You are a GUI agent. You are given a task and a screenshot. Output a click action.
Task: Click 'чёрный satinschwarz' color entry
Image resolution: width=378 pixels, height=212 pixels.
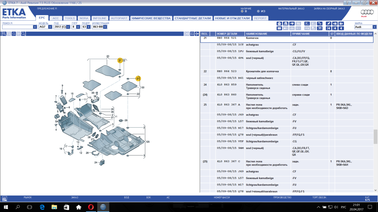tap(260, 78)
